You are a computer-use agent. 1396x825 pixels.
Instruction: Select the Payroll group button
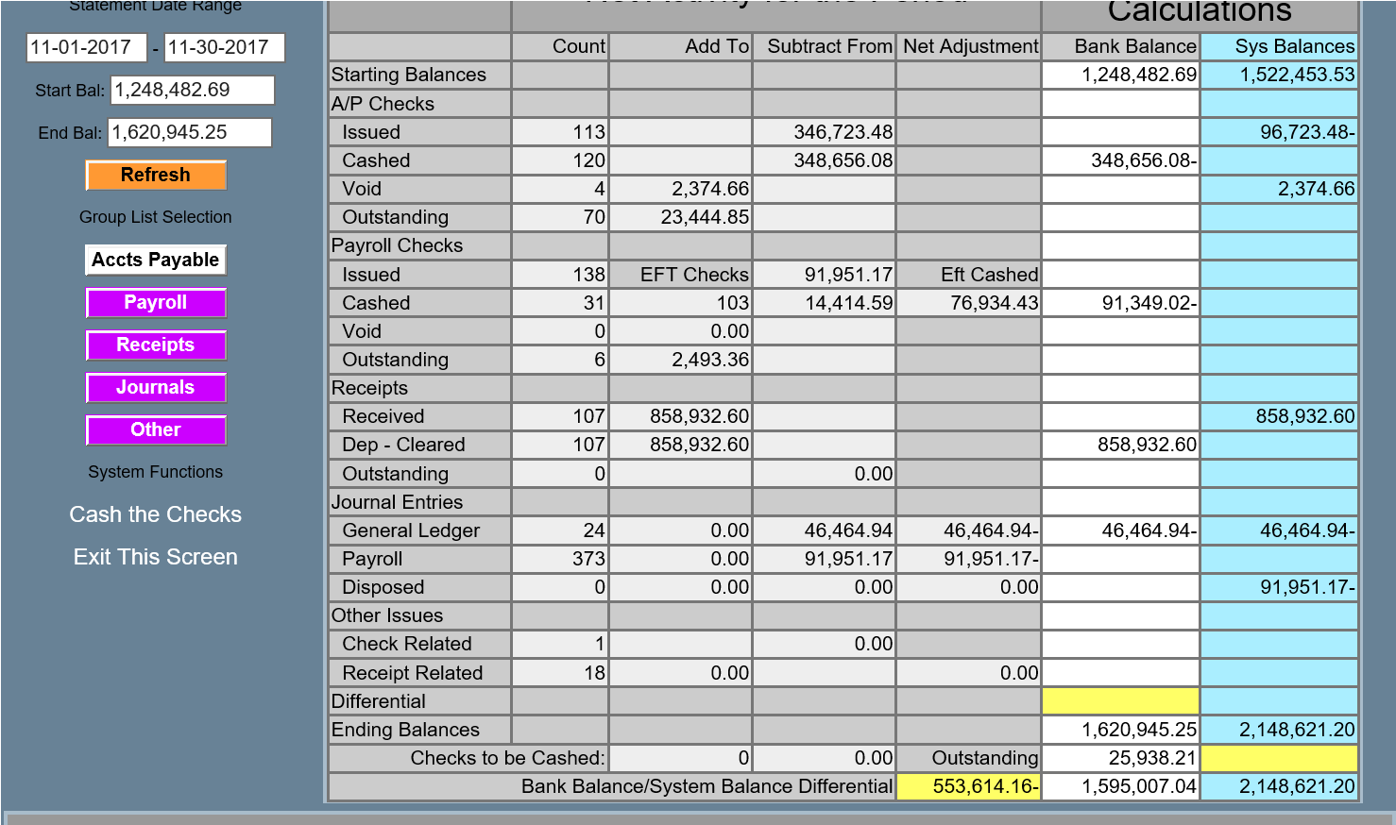156,303
